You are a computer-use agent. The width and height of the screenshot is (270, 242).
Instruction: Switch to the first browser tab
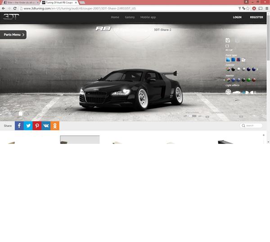(x=21, y=2)
